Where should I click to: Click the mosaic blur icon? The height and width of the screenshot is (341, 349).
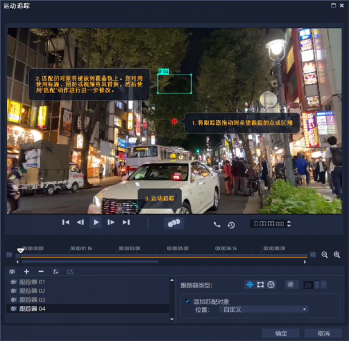tap(290, 284)
